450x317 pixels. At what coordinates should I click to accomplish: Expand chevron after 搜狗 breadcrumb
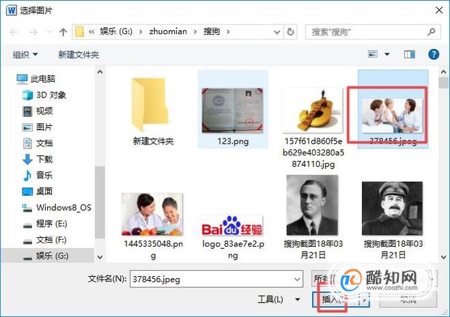point(228,32)
